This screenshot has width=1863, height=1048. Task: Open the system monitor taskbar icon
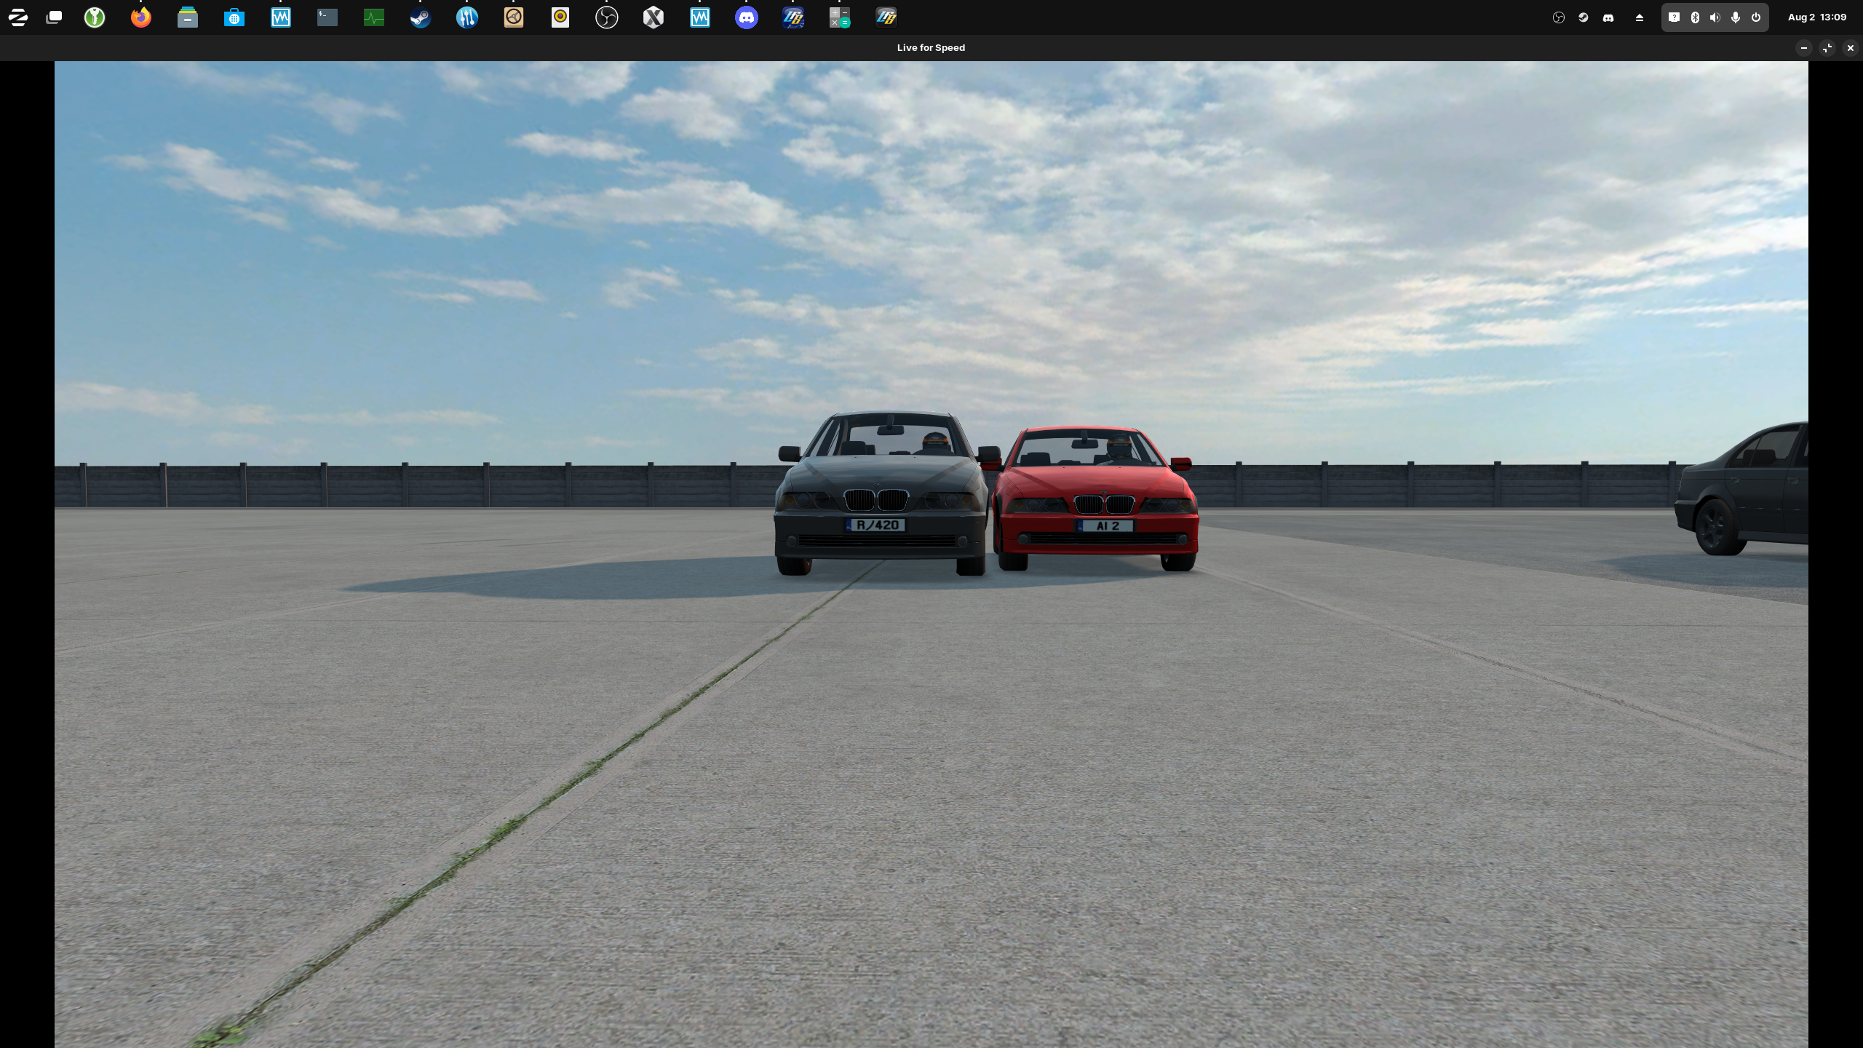click(x=374, y=17)
